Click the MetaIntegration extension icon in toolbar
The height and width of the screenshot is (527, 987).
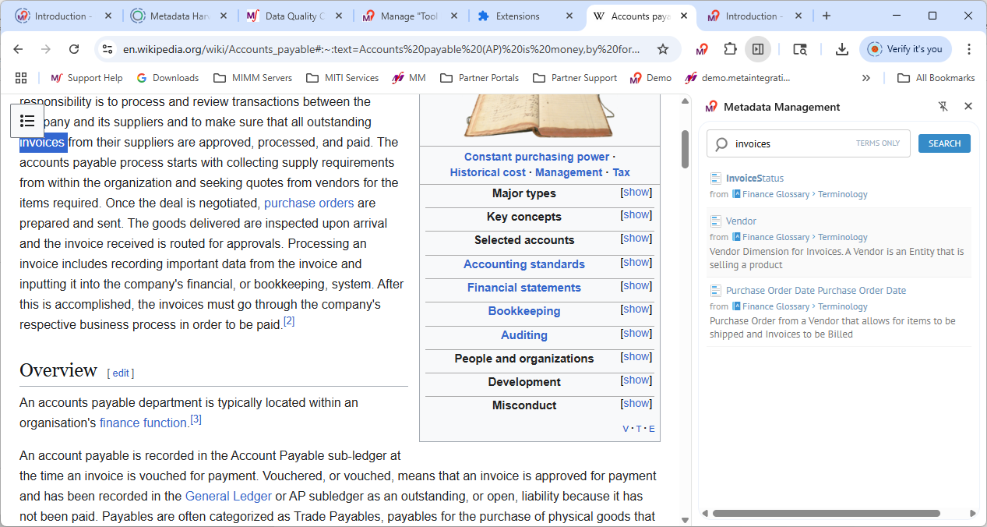(x=702, y=49)
